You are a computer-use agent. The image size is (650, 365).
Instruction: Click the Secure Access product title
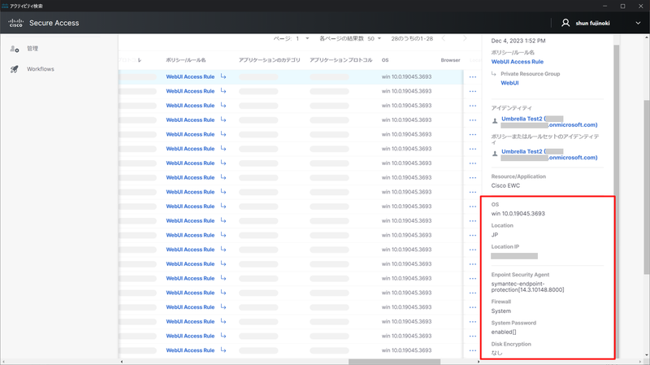pos(54,24)
